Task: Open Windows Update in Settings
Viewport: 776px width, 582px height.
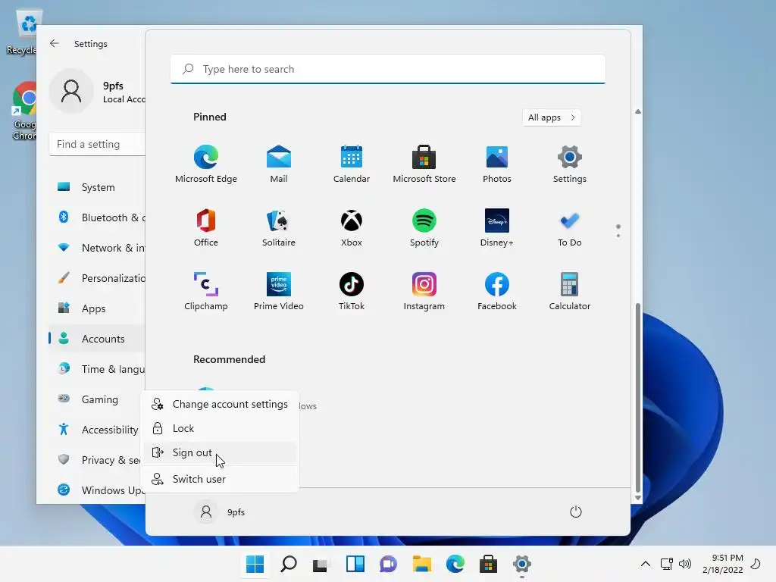Action: [x=97, y=490]
